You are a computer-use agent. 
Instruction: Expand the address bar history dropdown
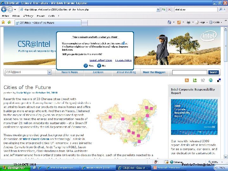pyautogui.click(x=158, y=9)
